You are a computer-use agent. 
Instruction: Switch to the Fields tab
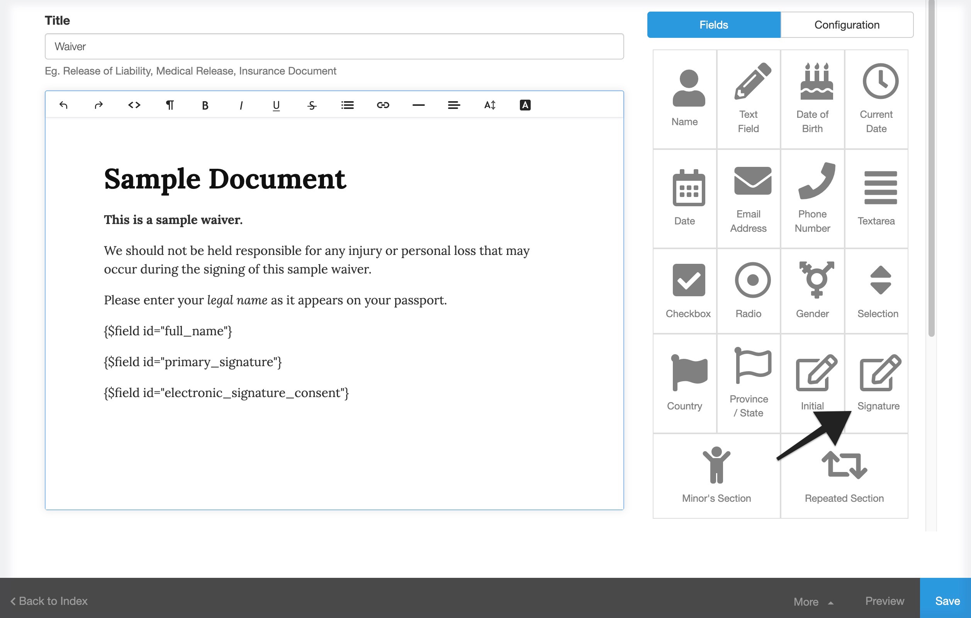tap(714, 25)
